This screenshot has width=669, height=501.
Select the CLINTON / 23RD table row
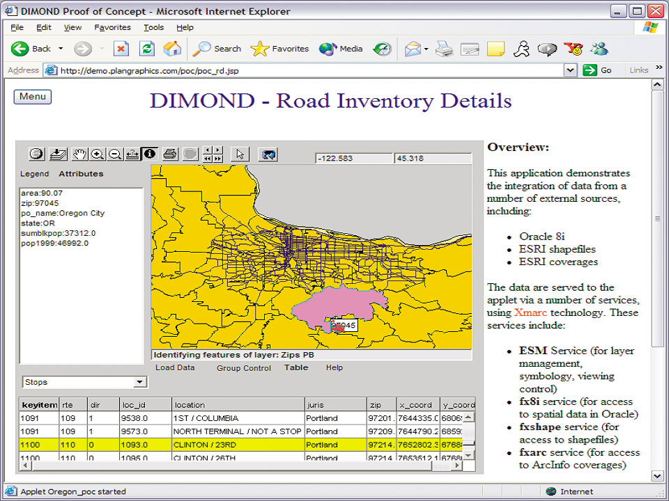pos(240,445)
